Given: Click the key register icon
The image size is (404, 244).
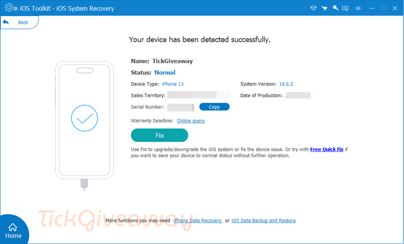Looking at the screenshot, I should coord(335,8).
